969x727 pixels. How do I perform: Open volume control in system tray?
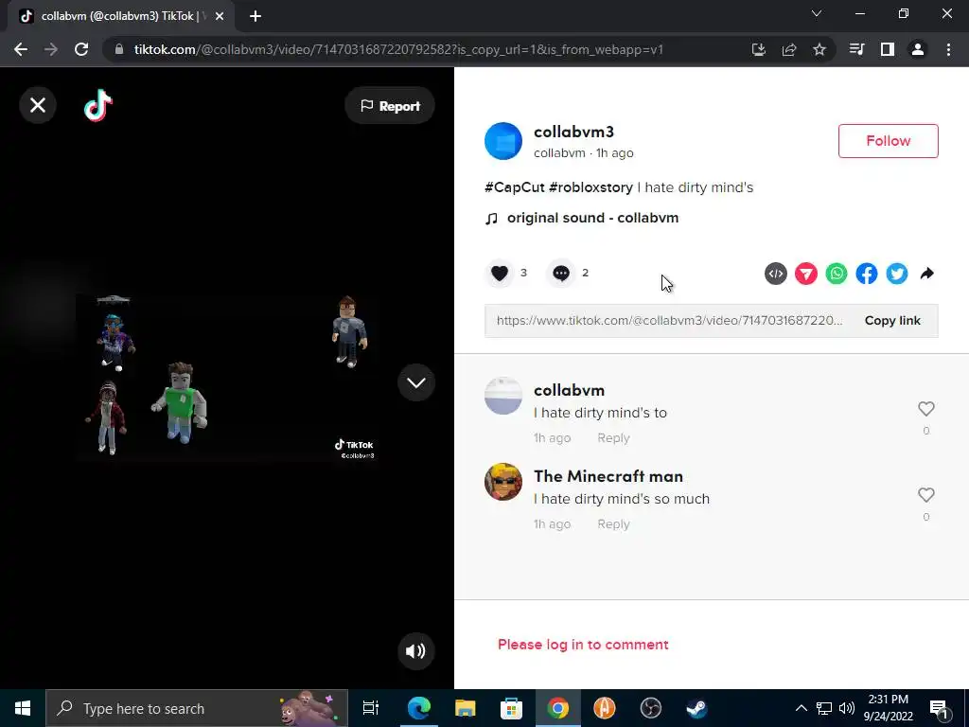(x=847, y=708)
